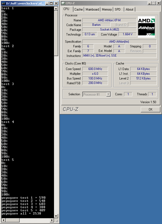The height and width of the screenshot is (224, 162).
Task: Click the line 'popugaev test 3 = 603'
Action: (24, 204)
